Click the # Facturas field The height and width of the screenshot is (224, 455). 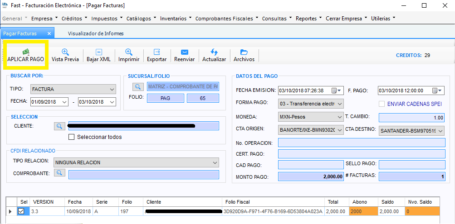[412, 176]
